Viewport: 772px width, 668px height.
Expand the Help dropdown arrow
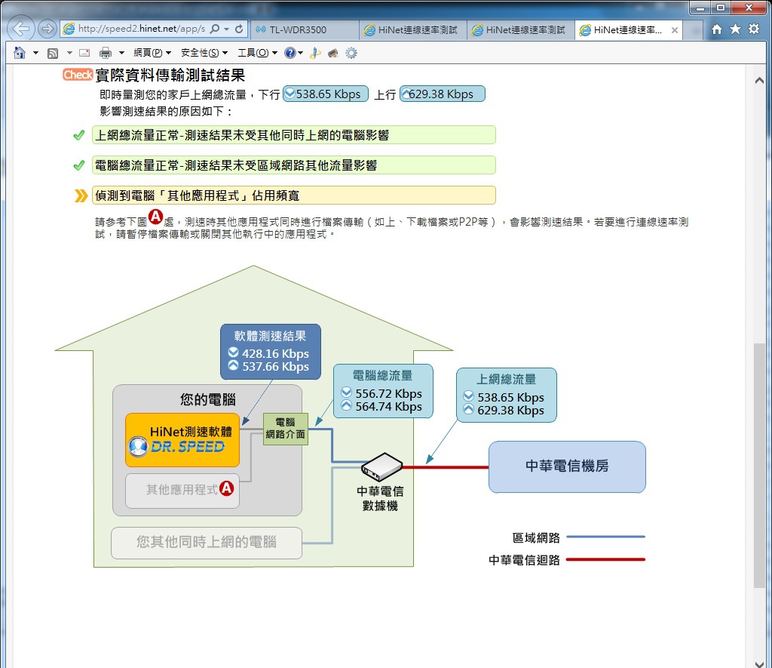[300, 53]
